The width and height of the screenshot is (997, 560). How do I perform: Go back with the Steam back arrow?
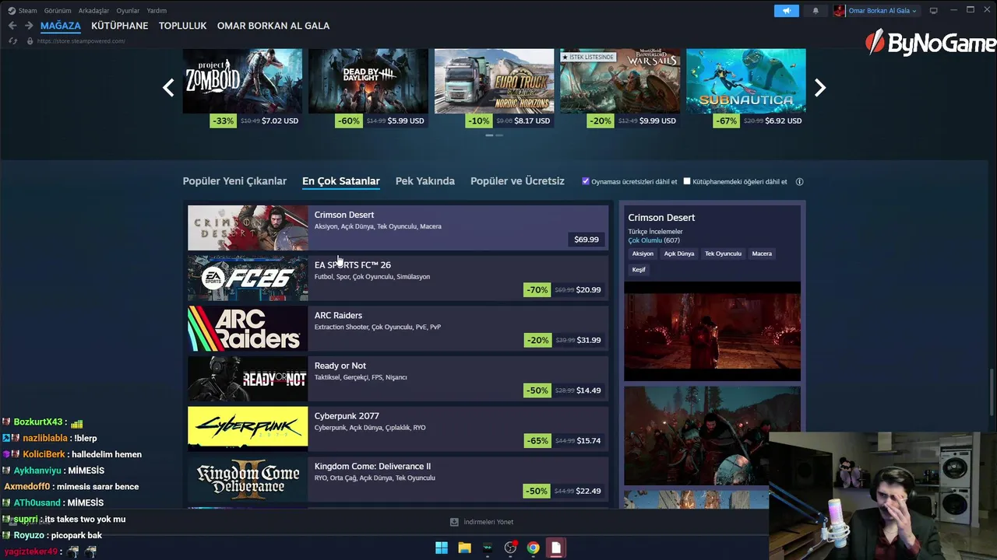[12, 26]
